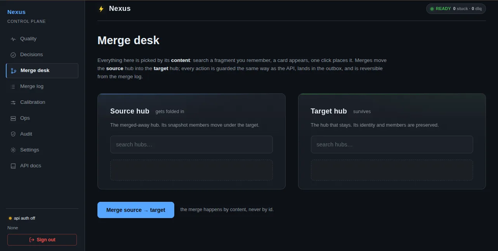Viewport: 498px width, 251px height.
Task: Click "the merge happens by content" note
Action: (227, 210)
